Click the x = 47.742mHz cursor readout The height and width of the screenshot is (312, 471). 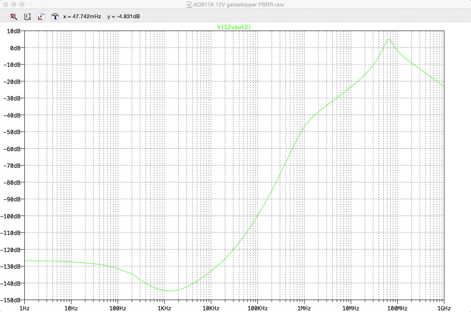click(82, 17)
